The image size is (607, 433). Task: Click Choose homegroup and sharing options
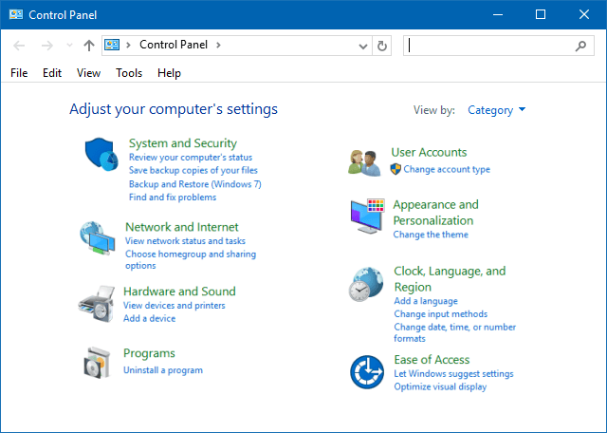191,260
